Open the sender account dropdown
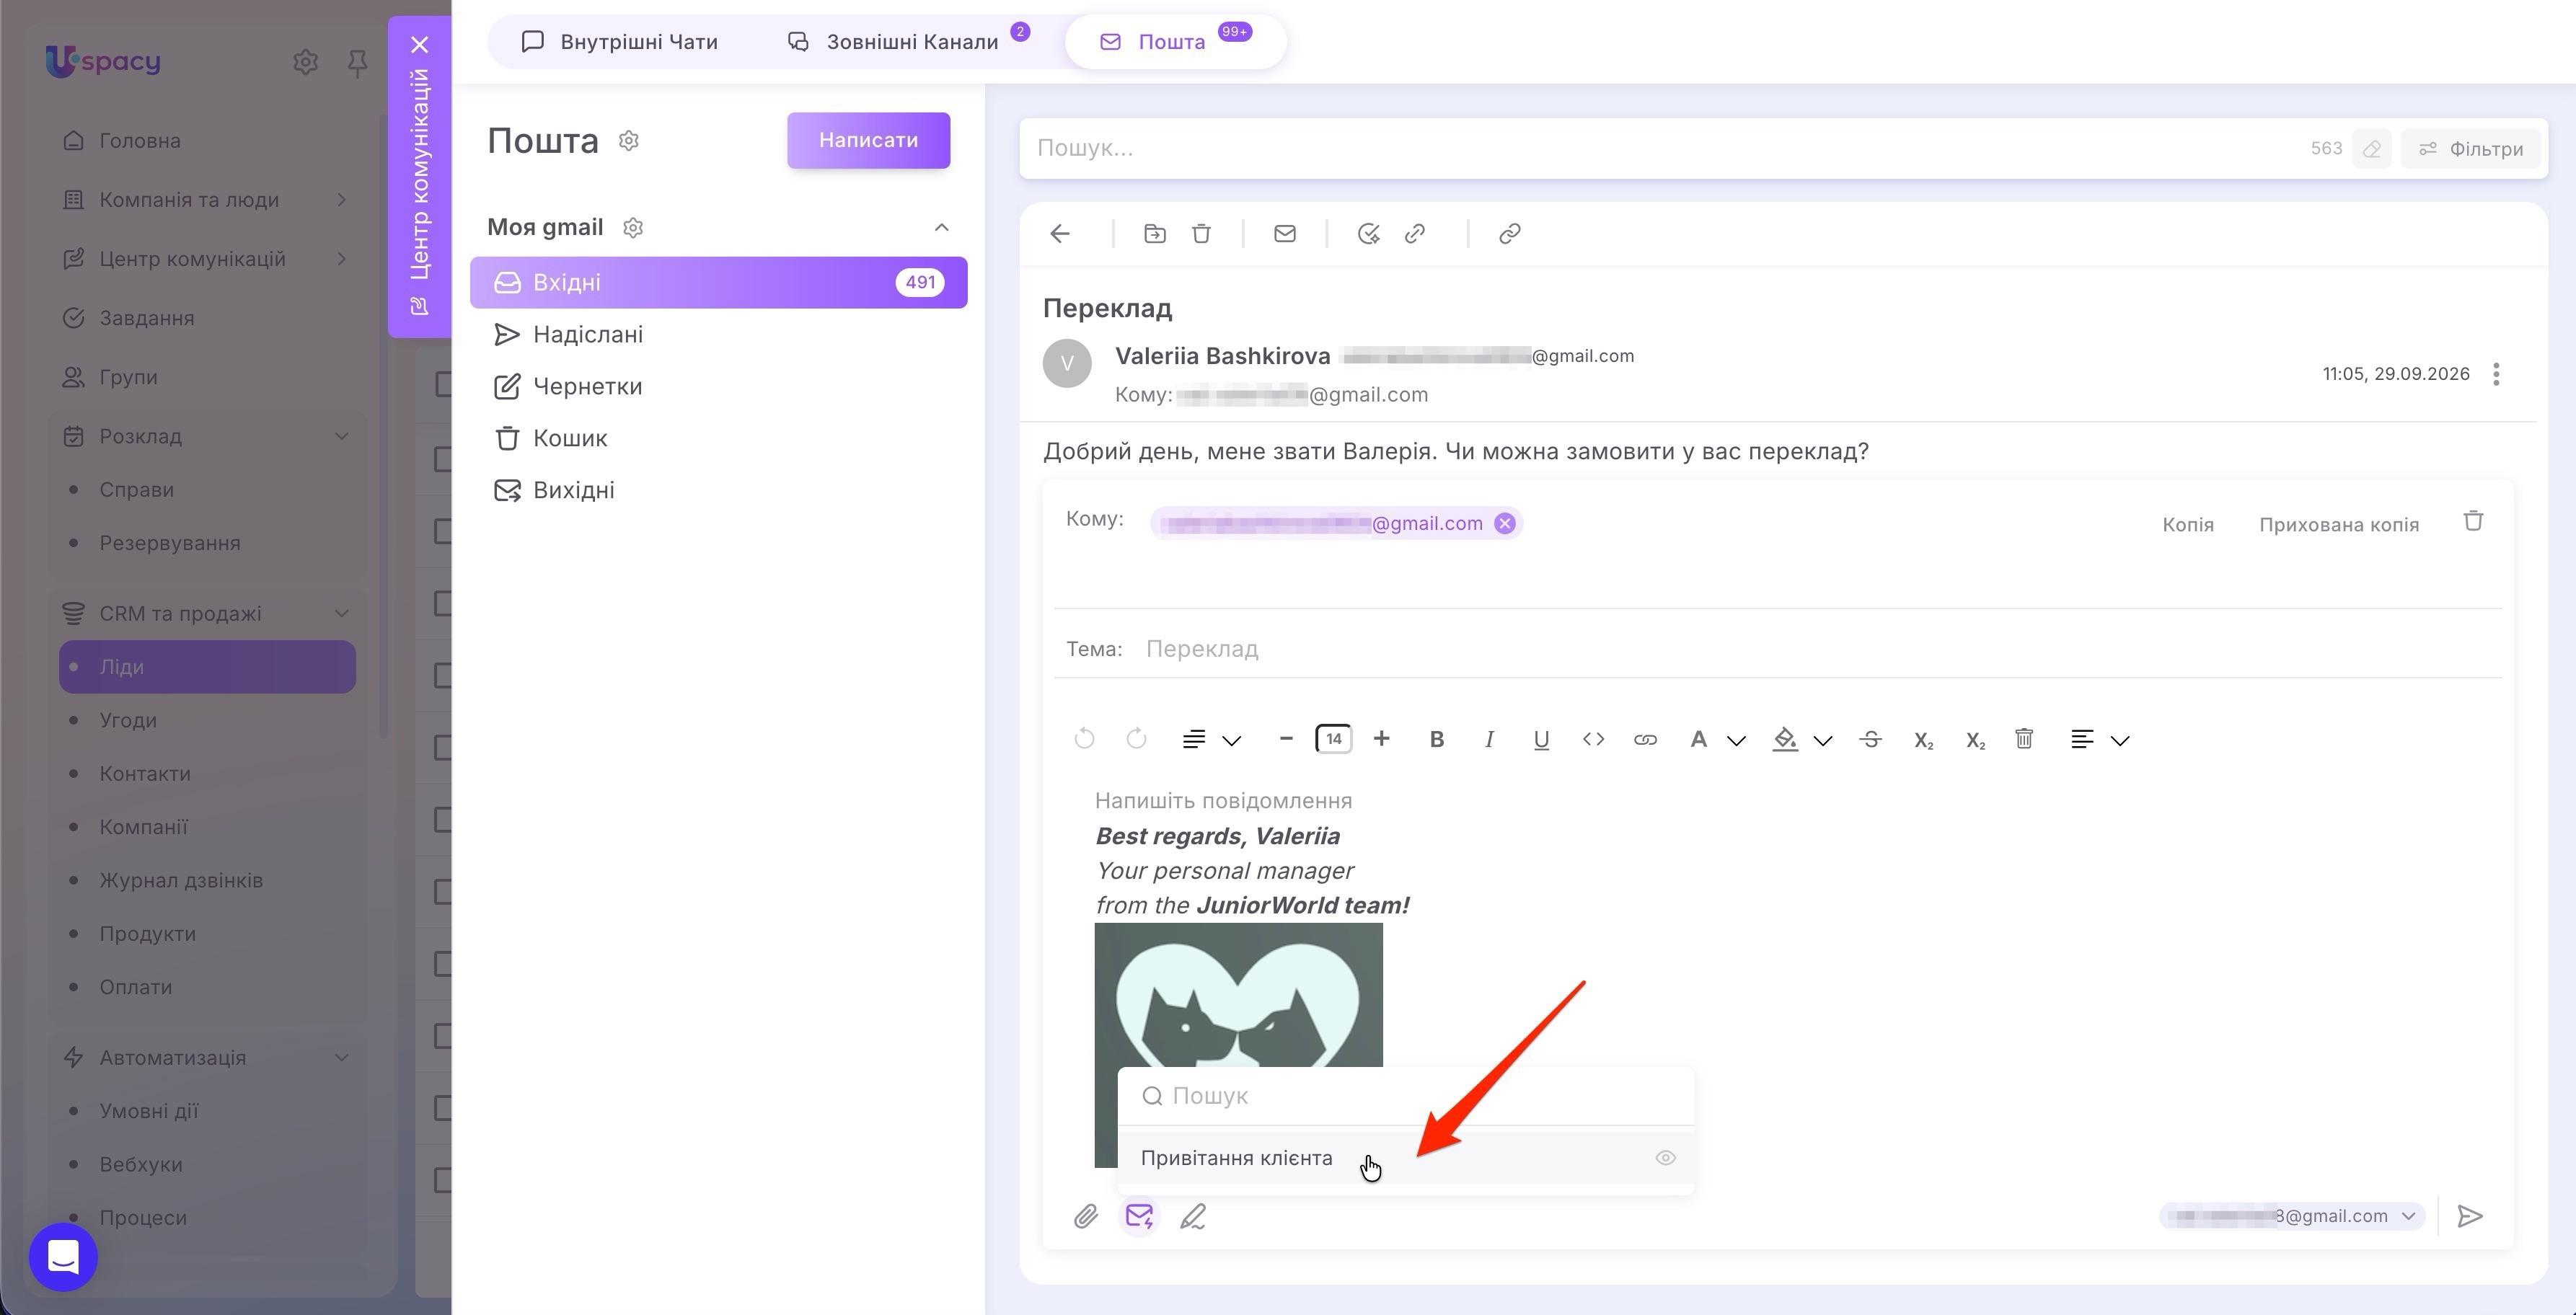Viewport: 2576px width, 1315px height. [x=2291, y=1217]
